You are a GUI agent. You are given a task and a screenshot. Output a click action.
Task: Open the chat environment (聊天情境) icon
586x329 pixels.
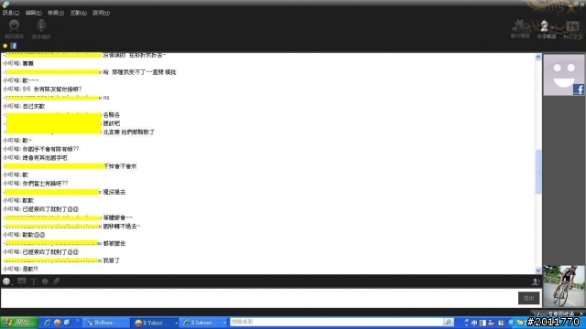[x=520, y=29]
